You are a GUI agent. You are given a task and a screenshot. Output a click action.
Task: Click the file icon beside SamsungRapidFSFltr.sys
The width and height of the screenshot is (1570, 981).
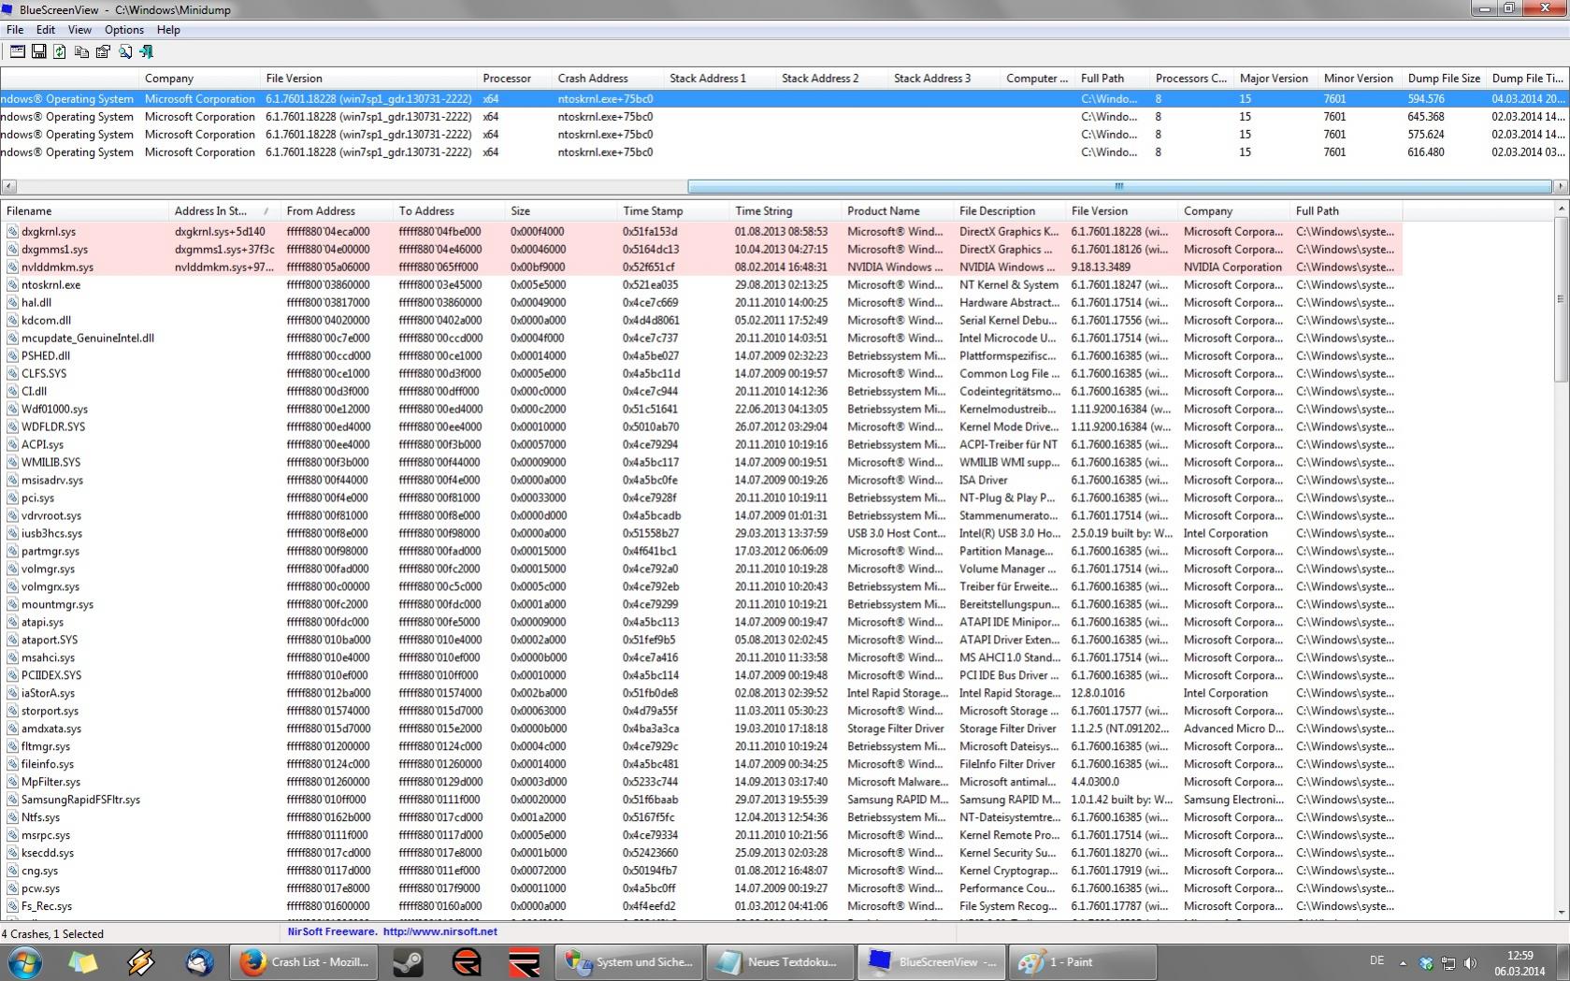[12, 801]
